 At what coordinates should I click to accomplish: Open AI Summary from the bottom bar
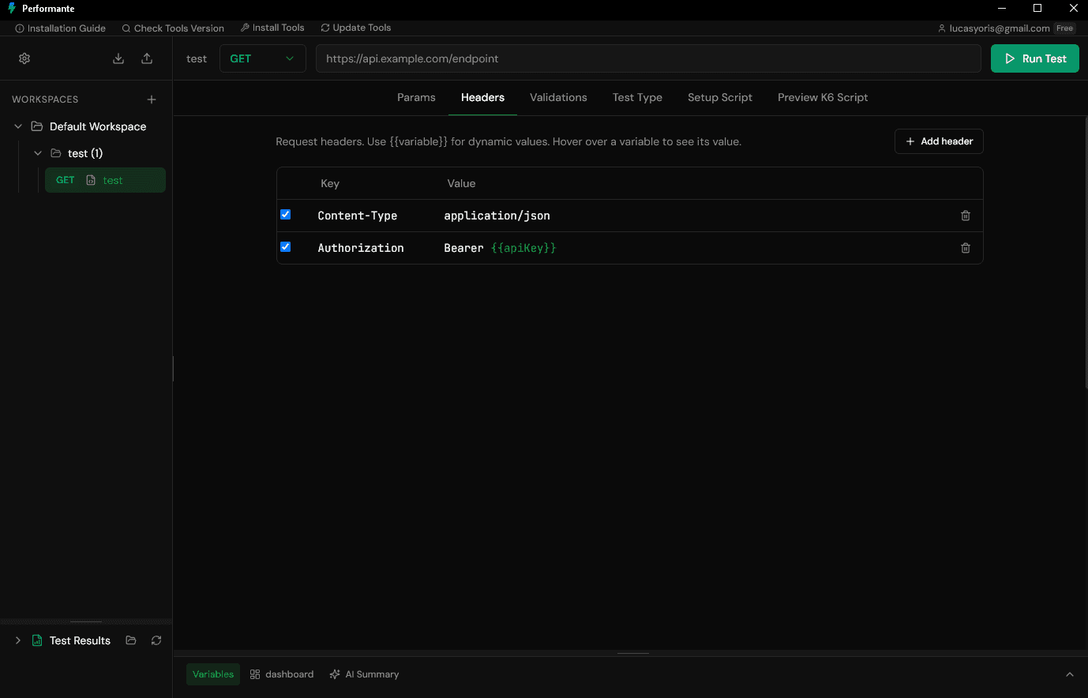tap(363, 674)
